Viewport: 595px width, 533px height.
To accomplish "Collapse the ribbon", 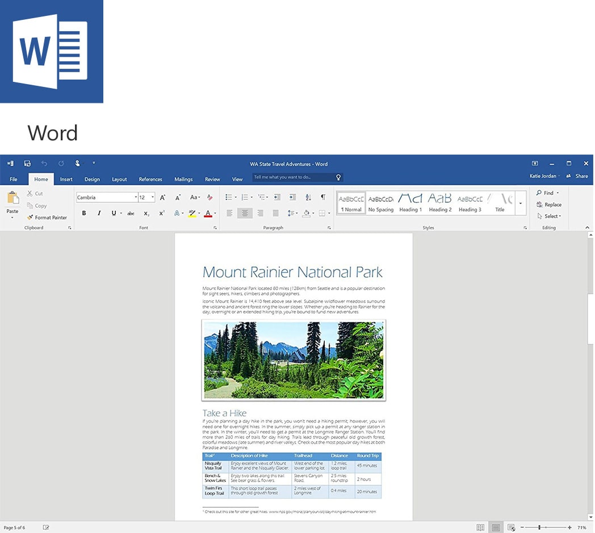I will (587, 227).
